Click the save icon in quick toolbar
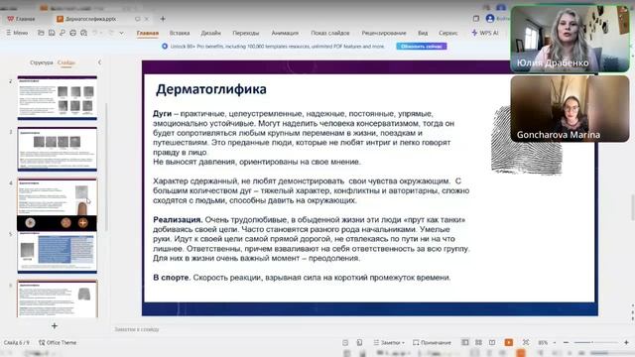This screenshot has height=357, width=635. 52,33
